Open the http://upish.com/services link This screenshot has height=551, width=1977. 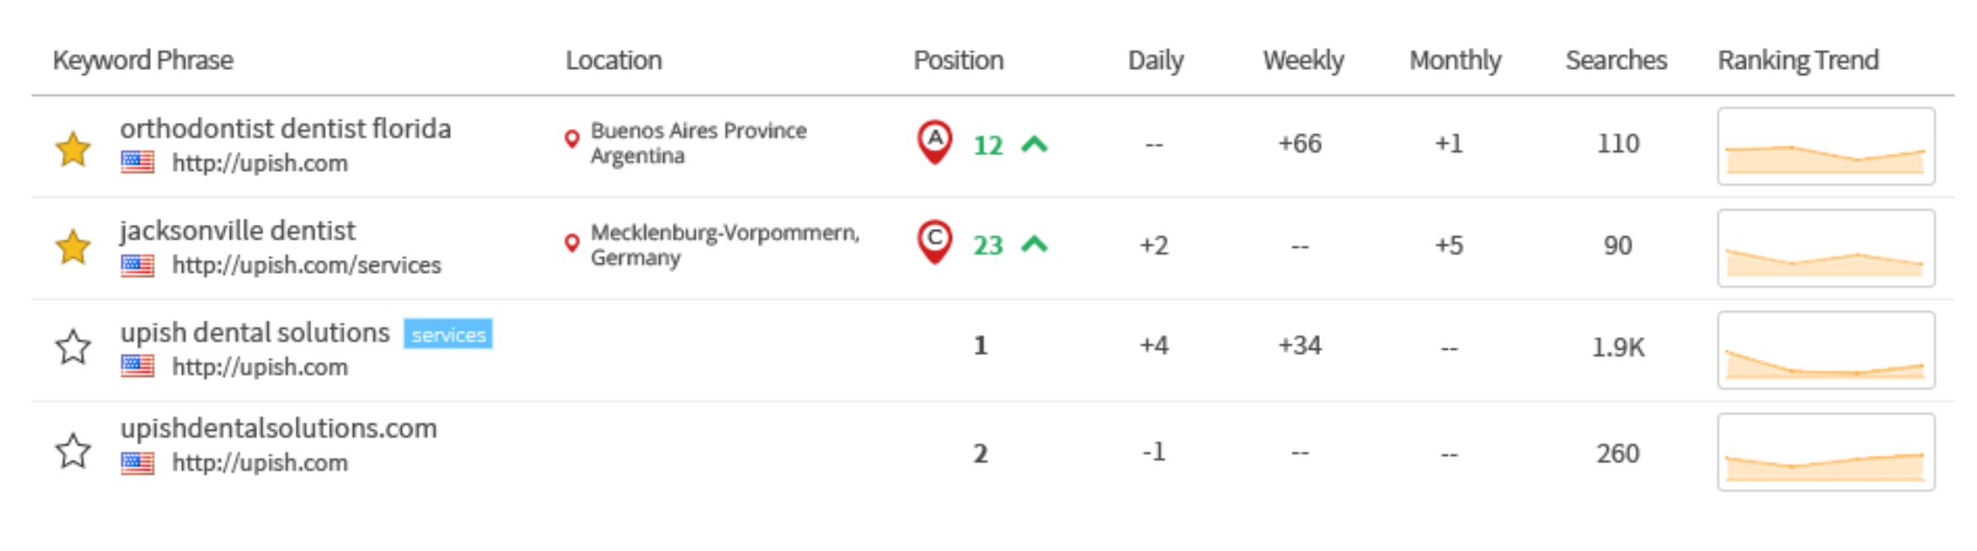click(306, 265)
